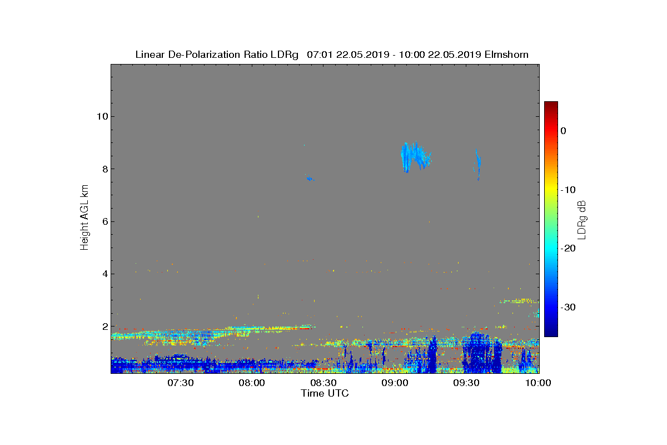Click the '09:30' time tick label
This screenshot has width=667, height=445.
pyautogui.click(x=467, y=383)
